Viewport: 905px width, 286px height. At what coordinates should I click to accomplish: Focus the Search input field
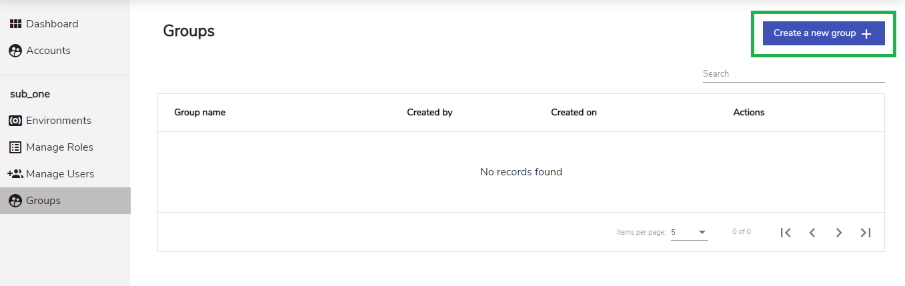[x=794, y=74]
